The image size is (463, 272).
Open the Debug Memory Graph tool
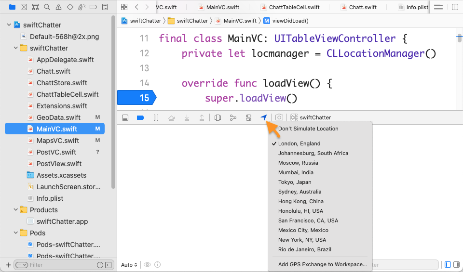[x=233, y=117]
